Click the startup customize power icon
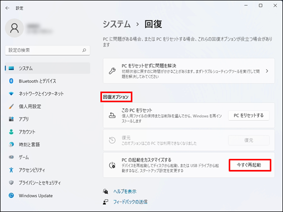This screenshot has height=212, width=283. (x=112, y=165)
